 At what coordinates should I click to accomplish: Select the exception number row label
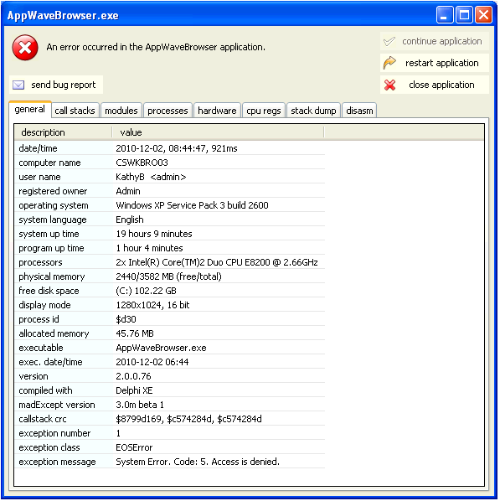(54, 433)
